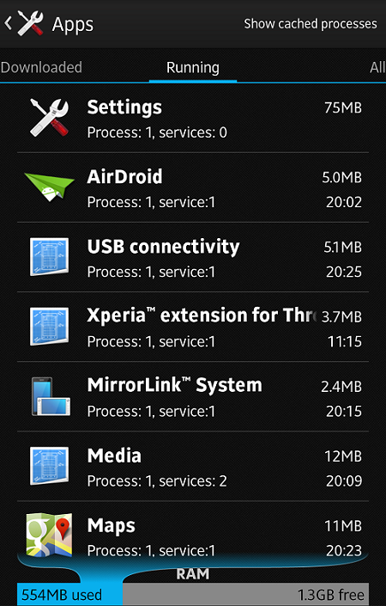The width and height of the screenshot is (386, 606).
Task: Select the Media process icon
Action: tap(50, 466)
